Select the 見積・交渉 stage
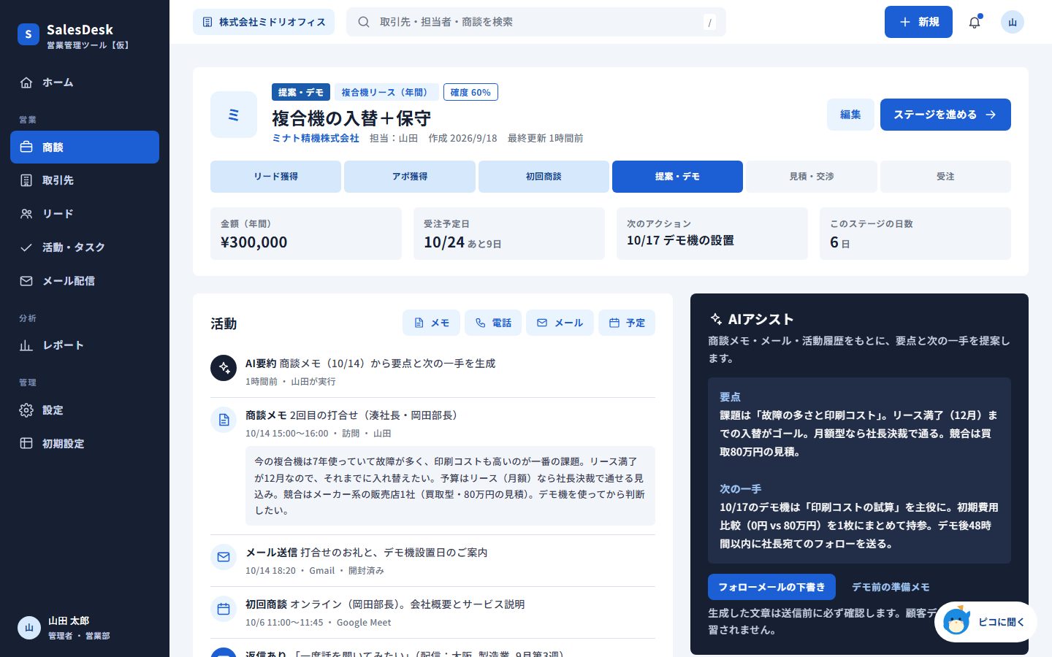This screenshot has width=1052, height=657. [812, 177]
